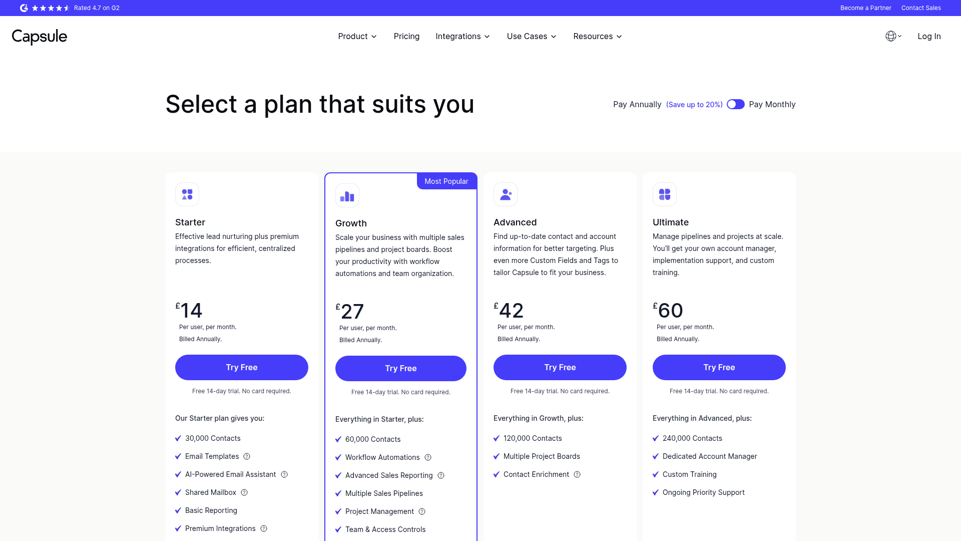Click the Contact Sales link

tap(921, 8)
